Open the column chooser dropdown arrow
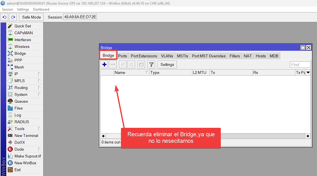The width and height of the screenshot is (317, 176). pos(308,72)
